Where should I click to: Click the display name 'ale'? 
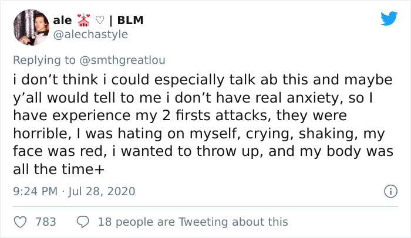point(62,21)
